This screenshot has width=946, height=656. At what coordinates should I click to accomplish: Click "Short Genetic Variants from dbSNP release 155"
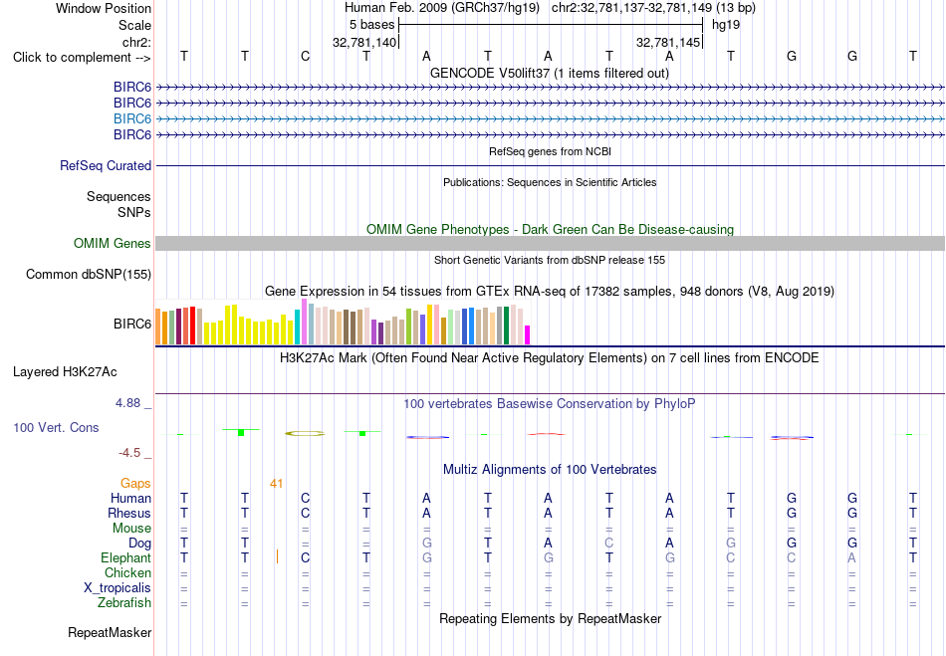click(550, 260)
